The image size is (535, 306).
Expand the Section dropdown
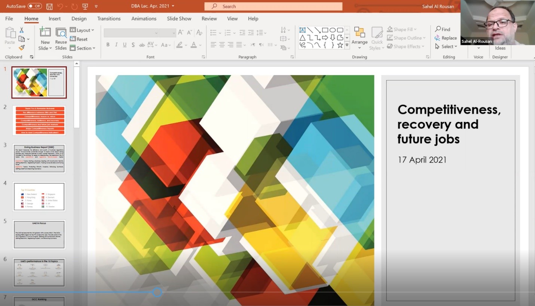(x=83, y=48)
